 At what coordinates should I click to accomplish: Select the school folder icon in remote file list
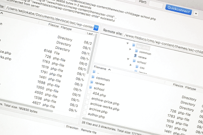click(x=90, y=87)
